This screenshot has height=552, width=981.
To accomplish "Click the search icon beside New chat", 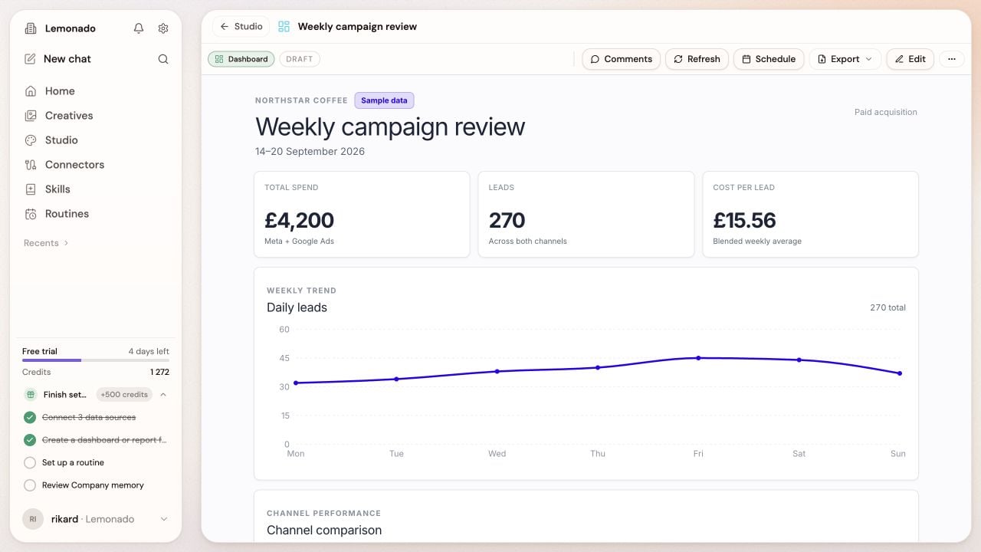I will click(163, 59).
